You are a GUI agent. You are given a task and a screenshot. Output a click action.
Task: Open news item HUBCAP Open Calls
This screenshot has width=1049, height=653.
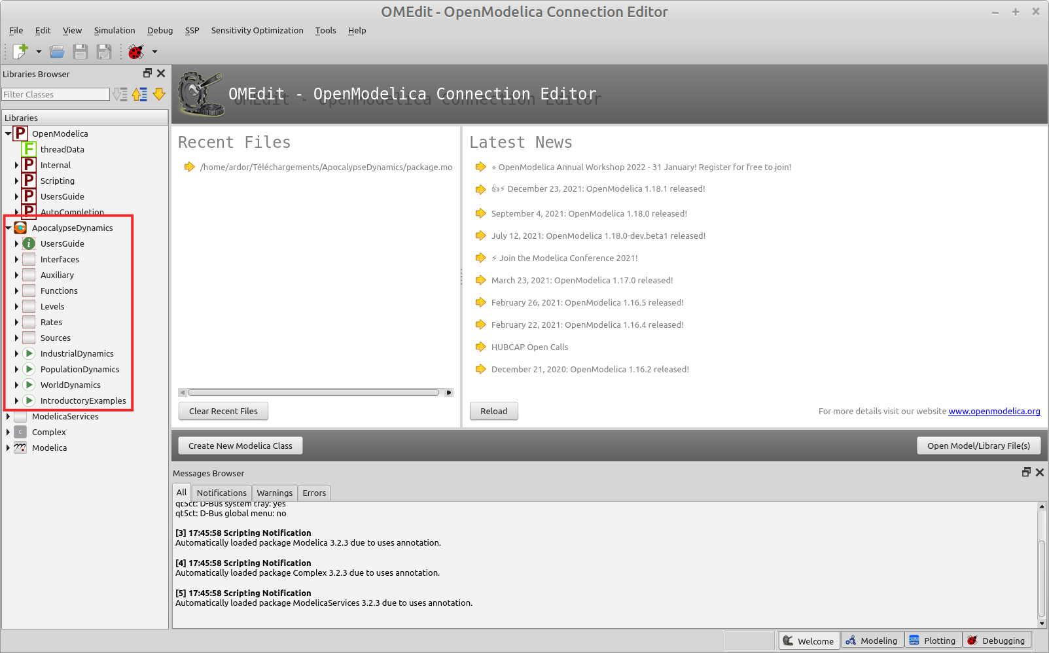tap(529, 347)
